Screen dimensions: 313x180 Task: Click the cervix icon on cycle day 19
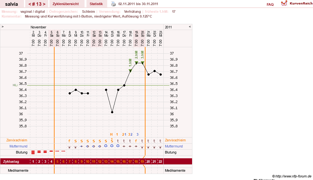[142, 147]
